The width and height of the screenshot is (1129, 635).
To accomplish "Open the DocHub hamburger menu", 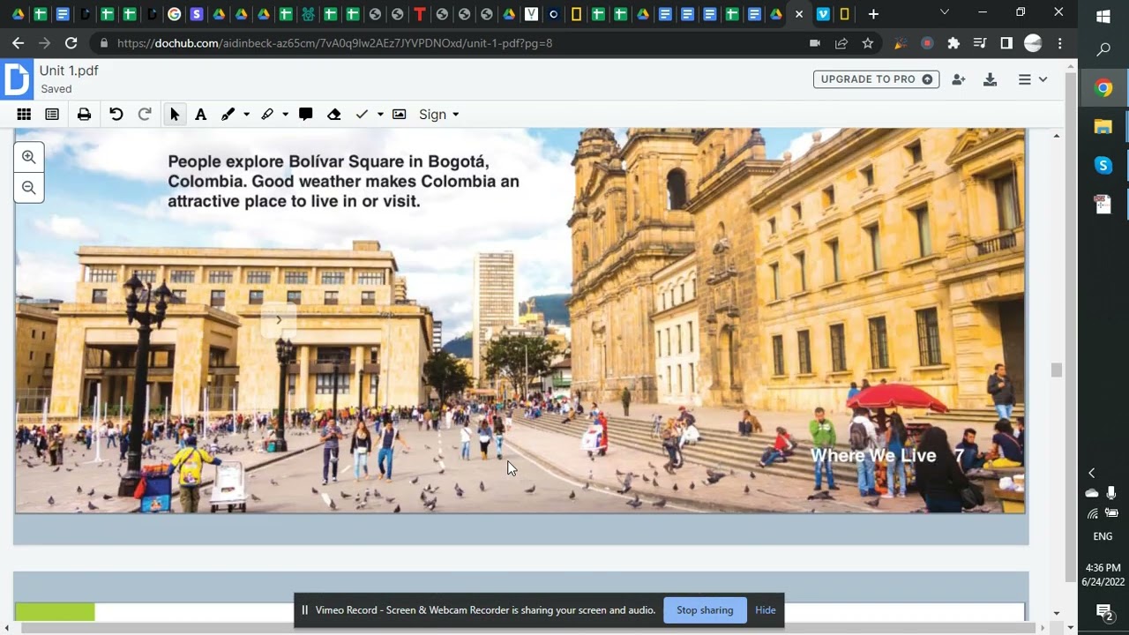I will (x=1032, y=79).
